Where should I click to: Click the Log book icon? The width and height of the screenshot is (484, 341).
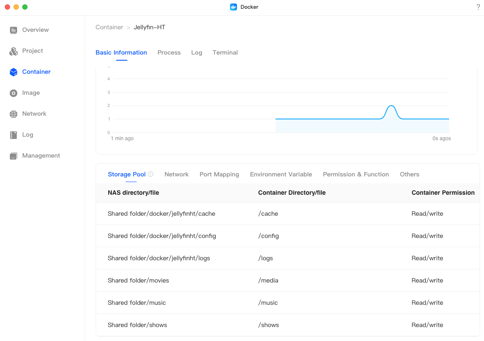[14, 135]
